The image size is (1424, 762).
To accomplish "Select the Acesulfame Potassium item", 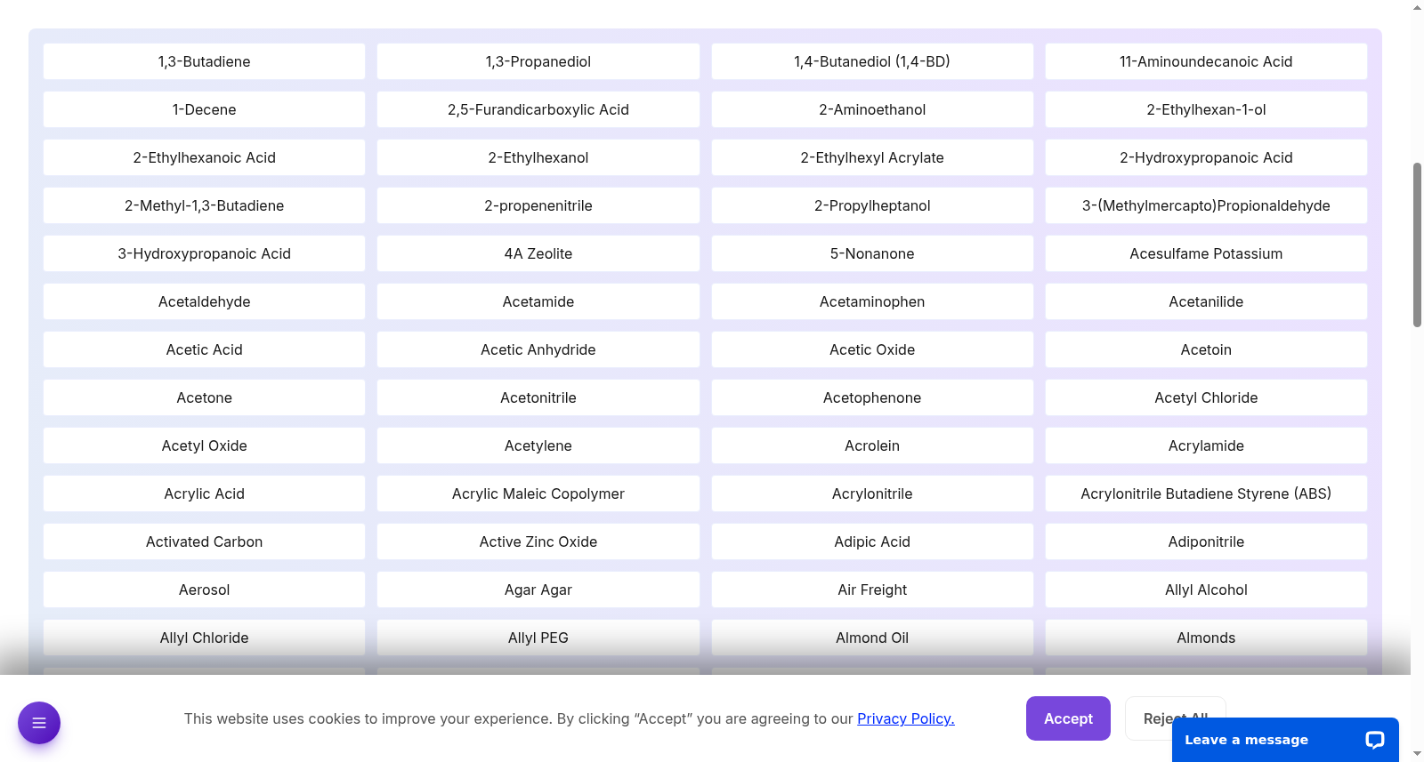I will 1206,253.
